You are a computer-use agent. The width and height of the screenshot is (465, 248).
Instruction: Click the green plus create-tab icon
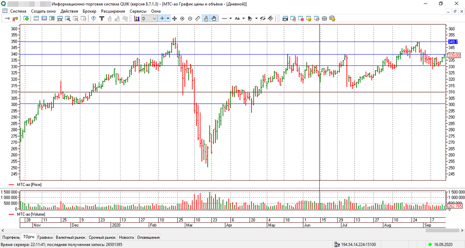tap(26, 18)
